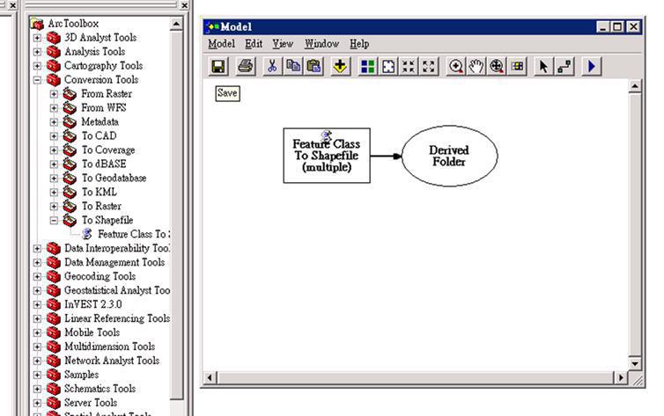Click the Model canvas scroll down arrow

coord(634,363)
